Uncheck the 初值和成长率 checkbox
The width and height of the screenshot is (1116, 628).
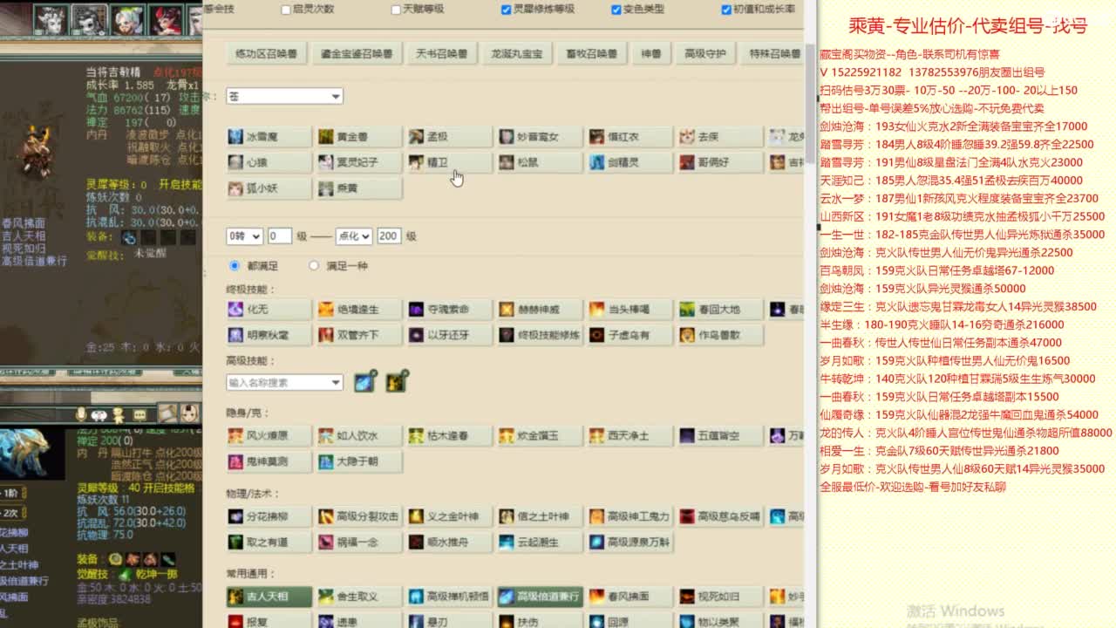click(726, 10)
